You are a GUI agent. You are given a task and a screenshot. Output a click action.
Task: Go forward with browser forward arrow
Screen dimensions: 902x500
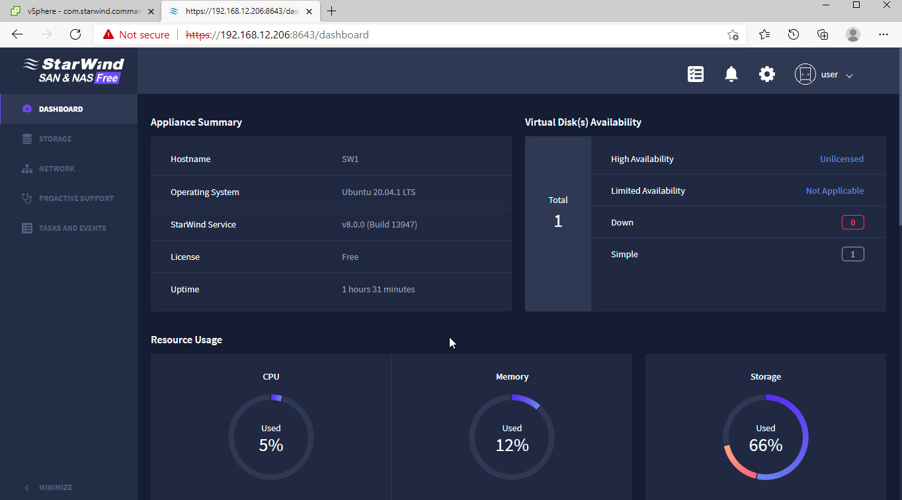click(46, 34)
